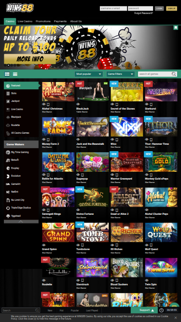This screenshot has width=181, height=322.
Task: Click the eye icon under Secret of the Stones
Action: [112, 104]
